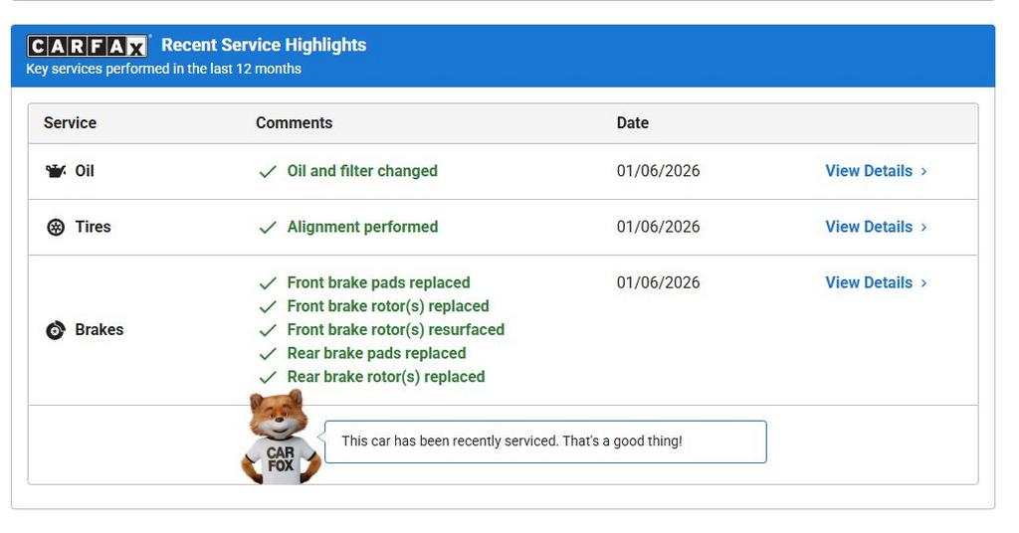Click the Date column header
Viewport: 1019px width, 533px height.
tap(632, 123)
